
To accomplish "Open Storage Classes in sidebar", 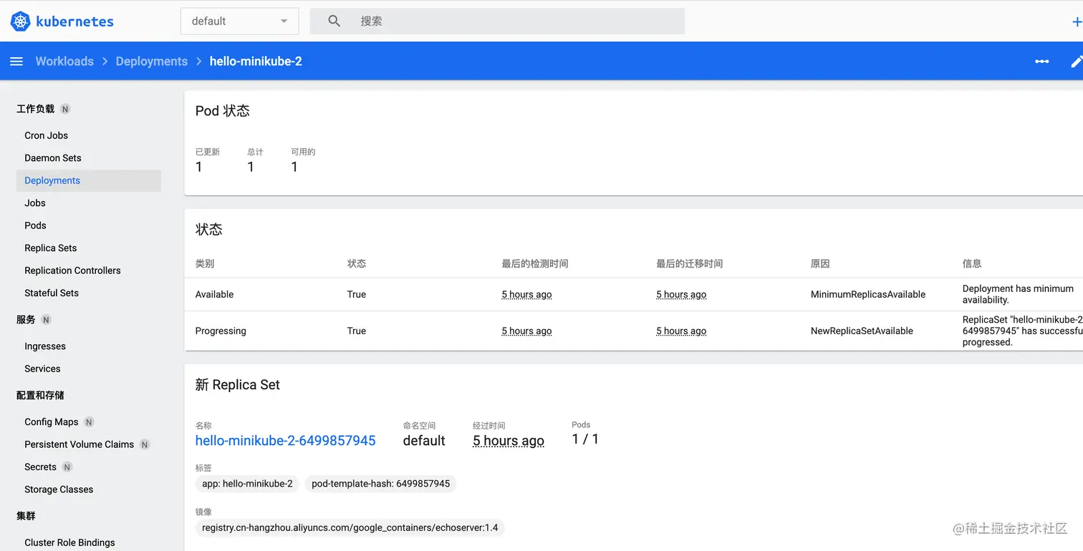I will point(59,489).
